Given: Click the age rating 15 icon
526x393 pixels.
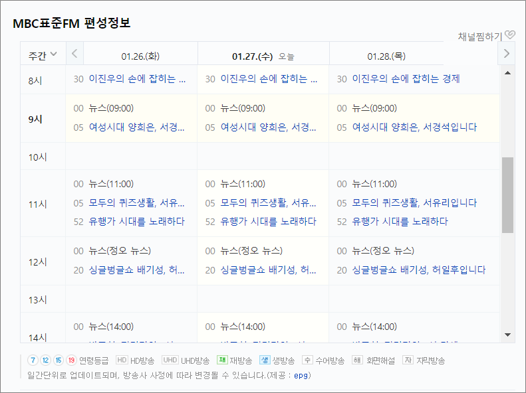Looking at the screenshot, I should 59,360.
